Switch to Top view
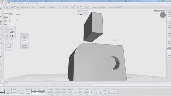The image size is (171, 96). (x=66, y=7)
